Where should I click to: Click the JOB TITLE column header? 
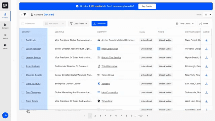point(59,32)
